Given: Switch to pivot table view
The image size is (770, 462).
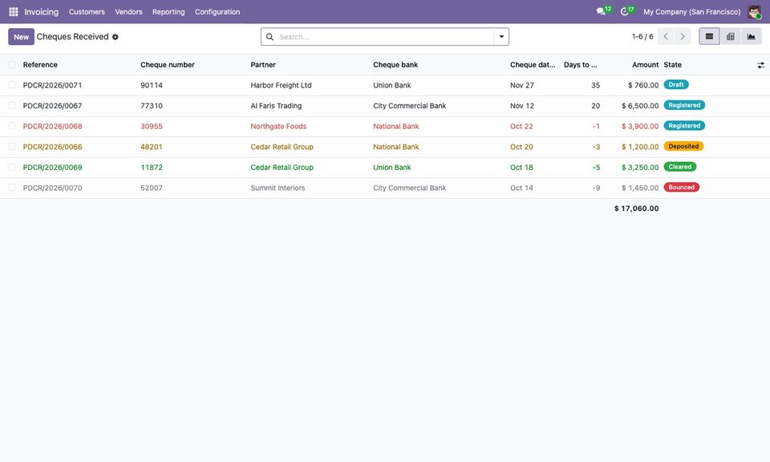Looking at the screenshot, I should [x=730, y=36].
